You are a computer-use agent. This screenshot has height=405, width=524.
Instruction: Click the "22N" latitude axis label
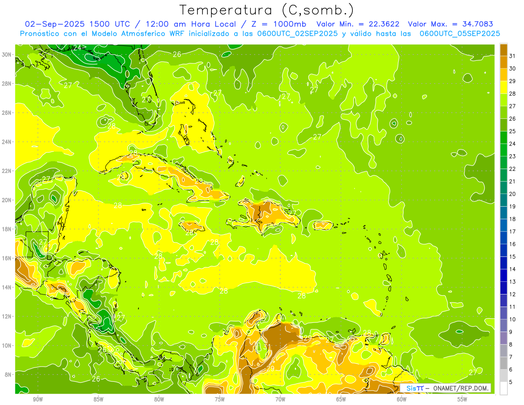(7, 171)
